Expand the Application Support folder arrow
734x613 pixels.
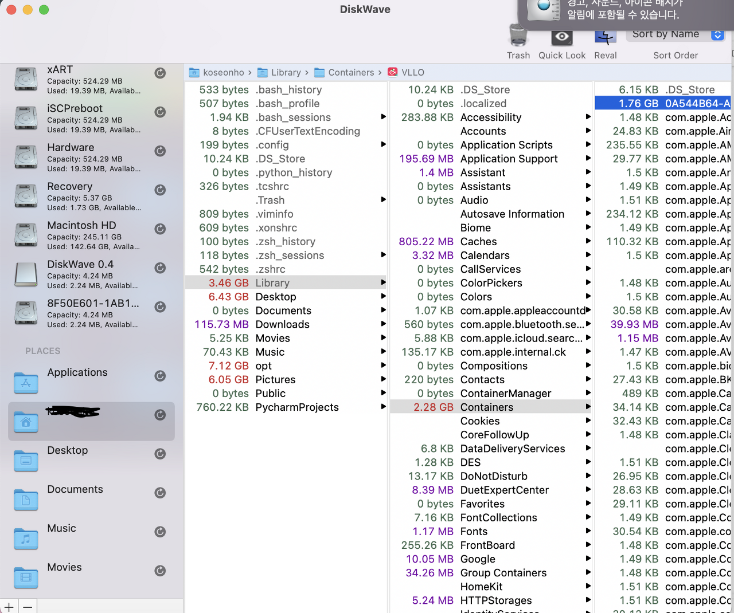click(x=588, y=158)
